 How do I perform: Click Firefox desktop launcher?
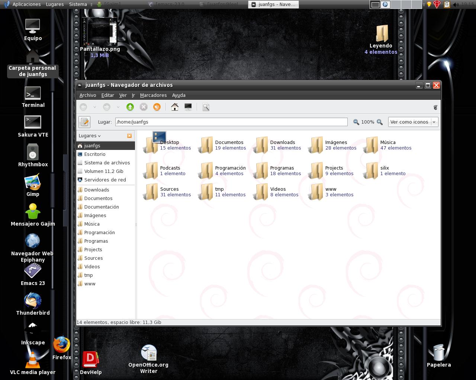pyautogui.click(x=62, y=348)
